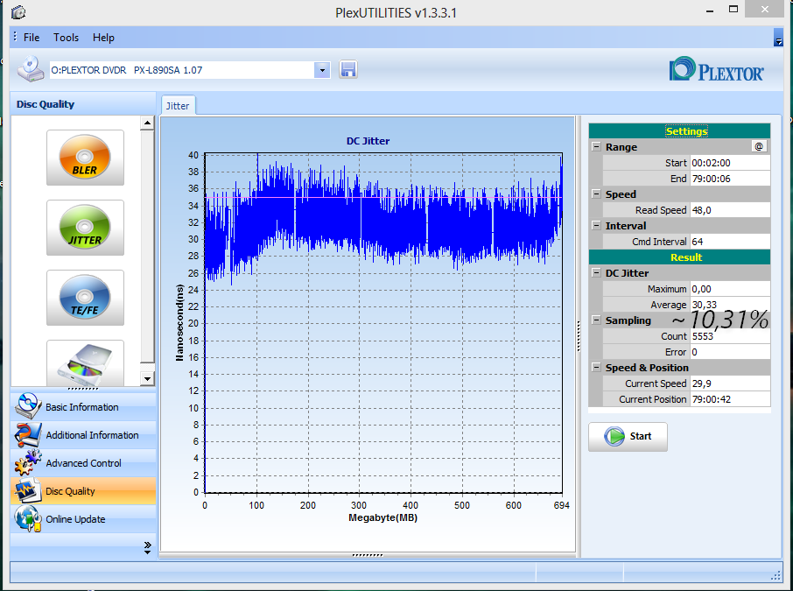Click the splitter grip between chart and settings
Viewport: 793px width, 591px height.
pyautogui.click(x=579, y=336)
